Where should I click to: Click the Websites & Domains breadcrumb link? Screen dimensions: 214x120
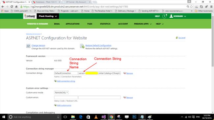click(33, 34)
